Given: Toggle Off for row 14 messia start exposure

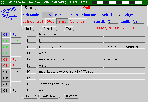Looking at the screenshot, I should pyautogui.click(x=6, y=72).
